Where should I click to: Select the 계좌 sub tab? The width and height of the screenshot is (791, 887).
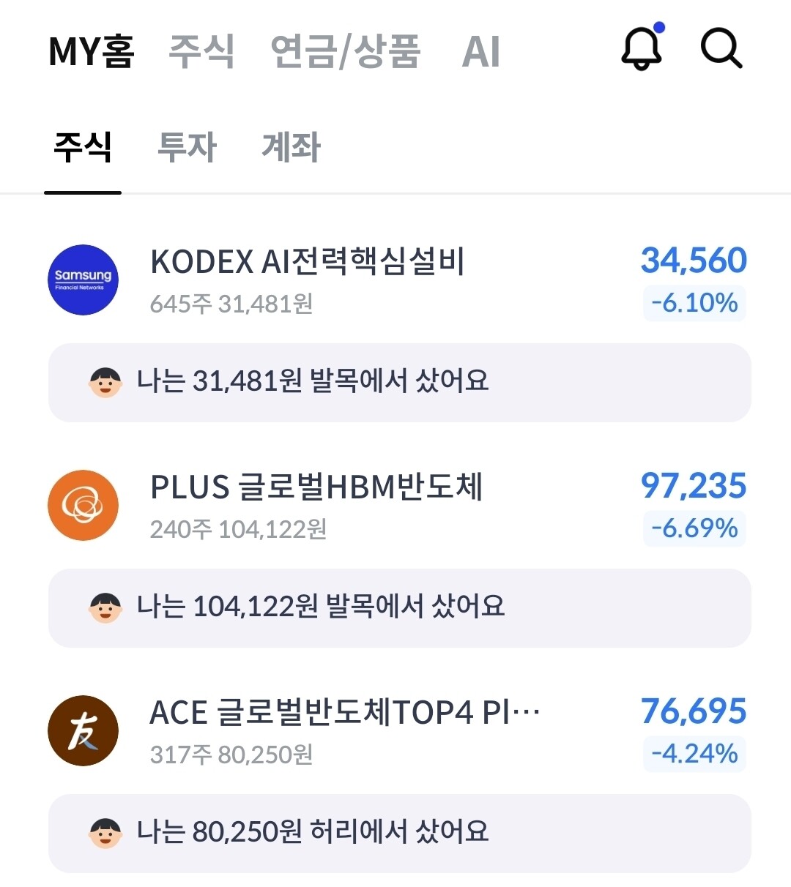pyautogui.click(x=291, y=146)
